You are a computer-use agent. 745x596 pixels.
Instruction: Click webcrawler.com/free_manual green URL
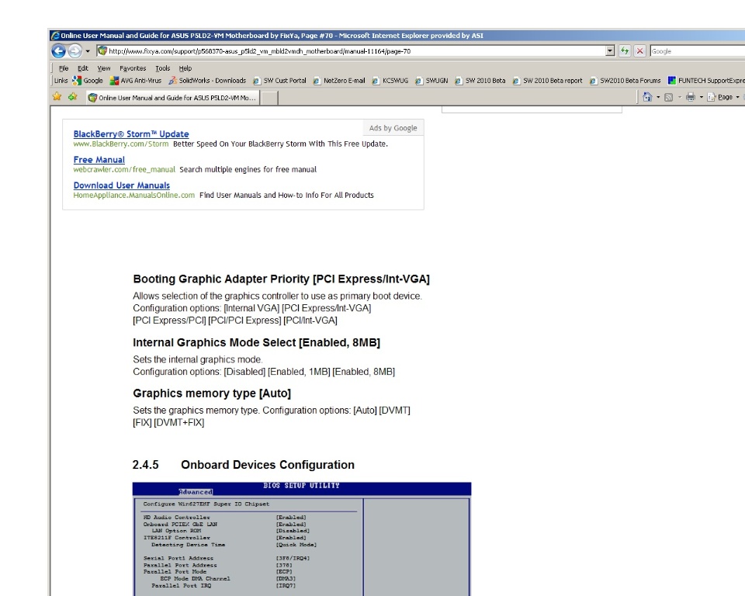124,170
